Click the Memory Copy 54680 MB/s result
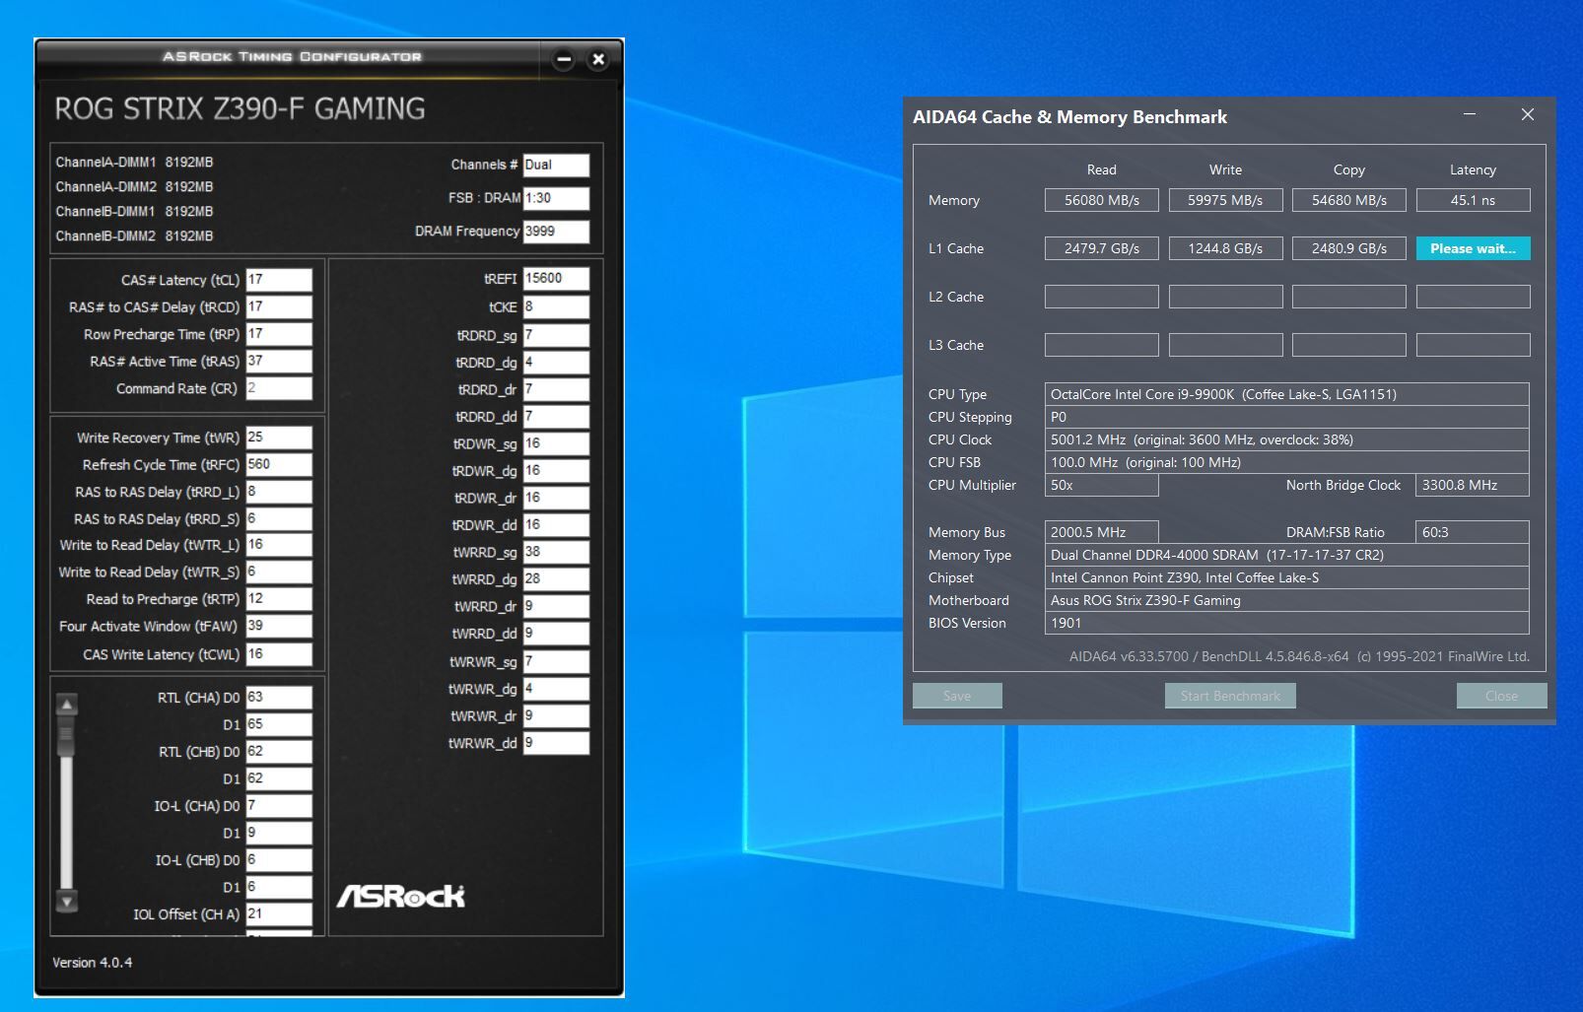The height and width of the screenshot is (1012, 1583). [1348, 200]
